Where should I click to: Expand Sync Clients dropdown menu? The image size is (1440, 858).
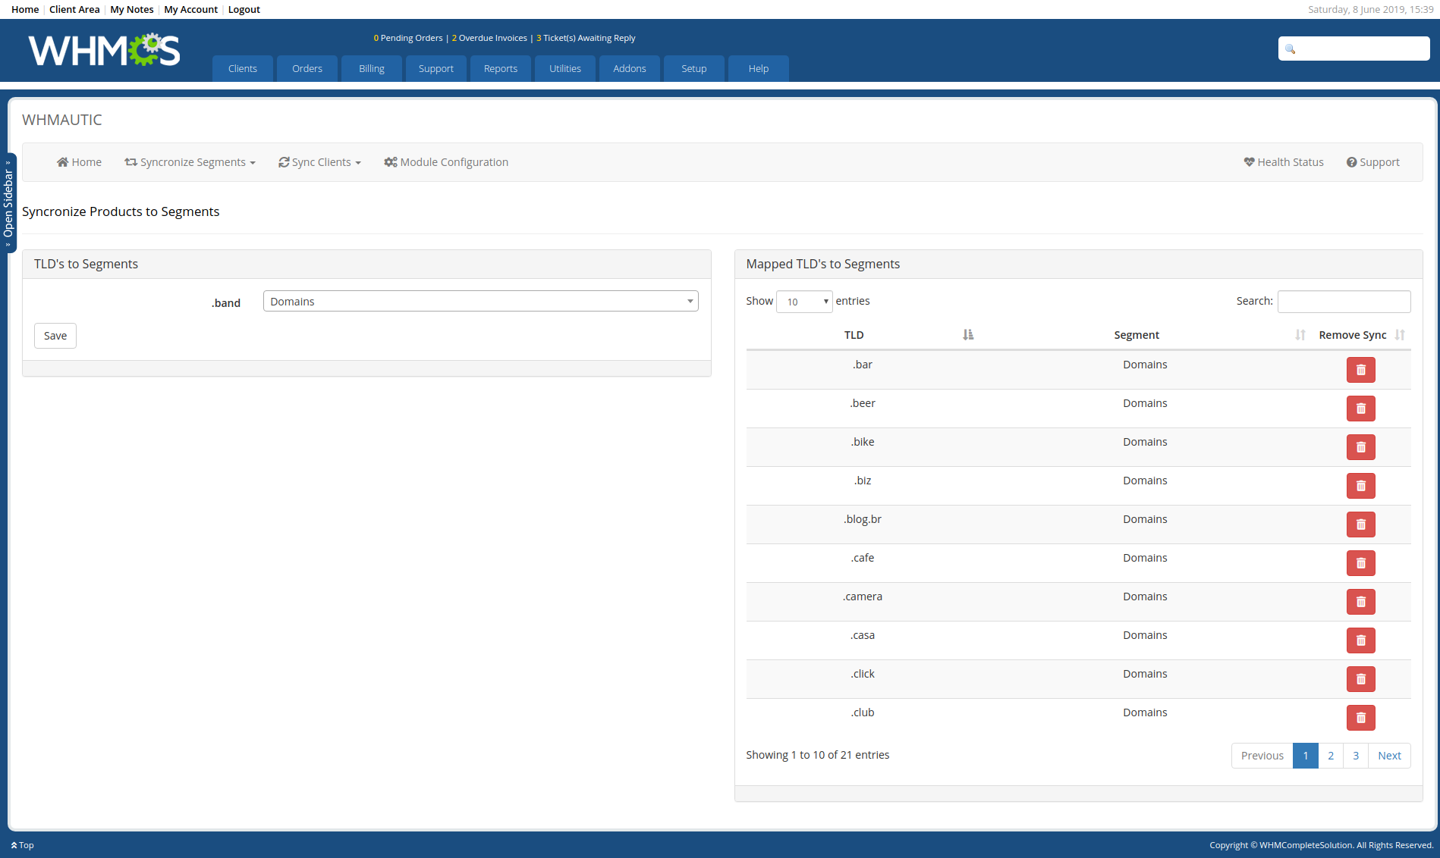(319, 162)
